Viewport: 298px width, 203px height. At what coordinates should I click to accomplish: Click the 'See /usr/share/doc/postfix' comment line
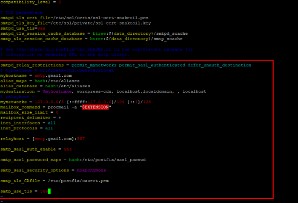pyautogui.click(x=97, y=50)
